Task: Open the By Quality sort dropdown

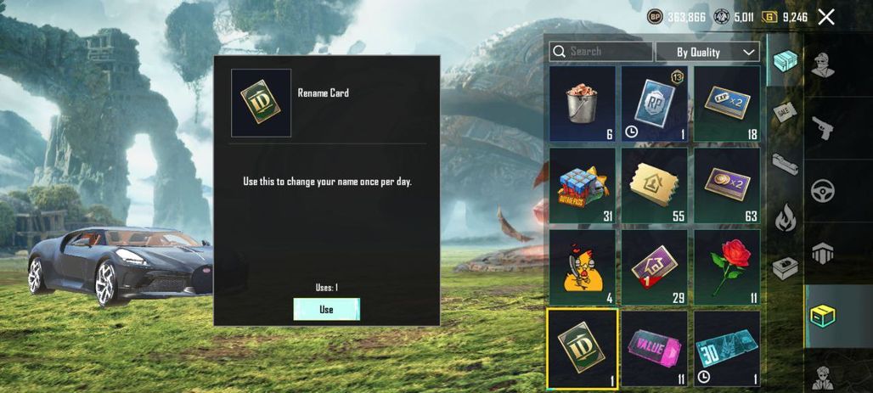Action: tap(707, 52)
